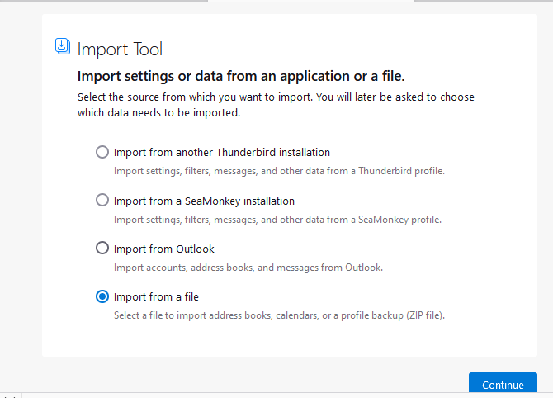Click the 'Select the source' instruction paragraph
This screenshot has width=553, height=398.
[x=276, y=105]
